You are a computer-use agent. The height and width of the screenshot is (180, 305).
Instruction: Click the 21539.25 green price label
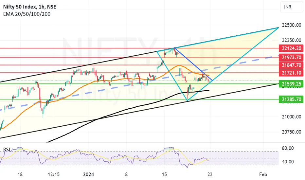click(x=291, y=84)
